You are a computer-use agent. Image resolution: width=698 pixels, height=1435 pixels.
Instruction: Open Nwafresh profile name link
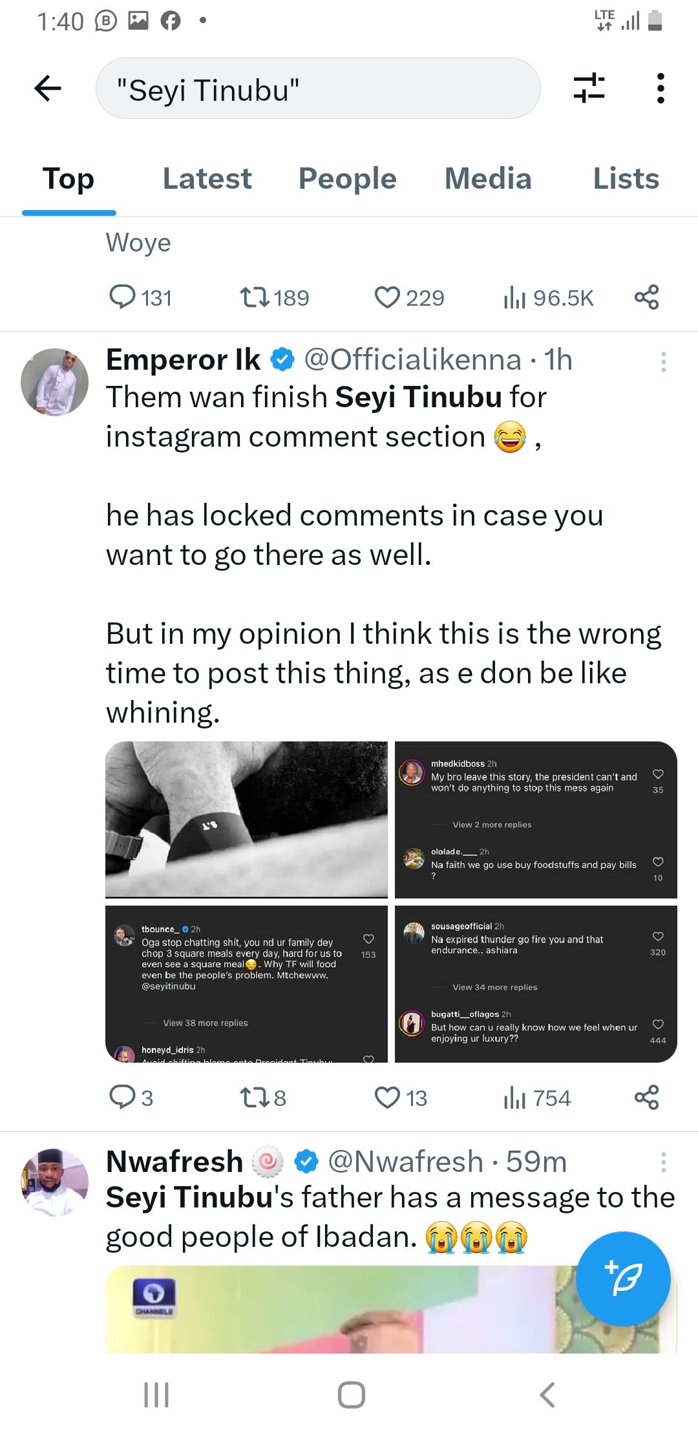174,1162
